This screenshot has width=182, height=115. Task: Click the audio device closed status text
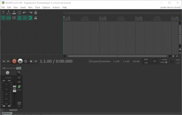170,7
